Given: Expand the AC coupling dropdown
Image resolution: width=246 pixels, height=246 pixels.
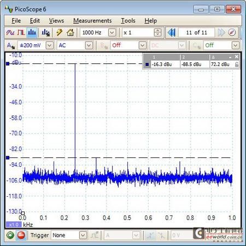Looking at the screenshot, I should click(89, 45).
